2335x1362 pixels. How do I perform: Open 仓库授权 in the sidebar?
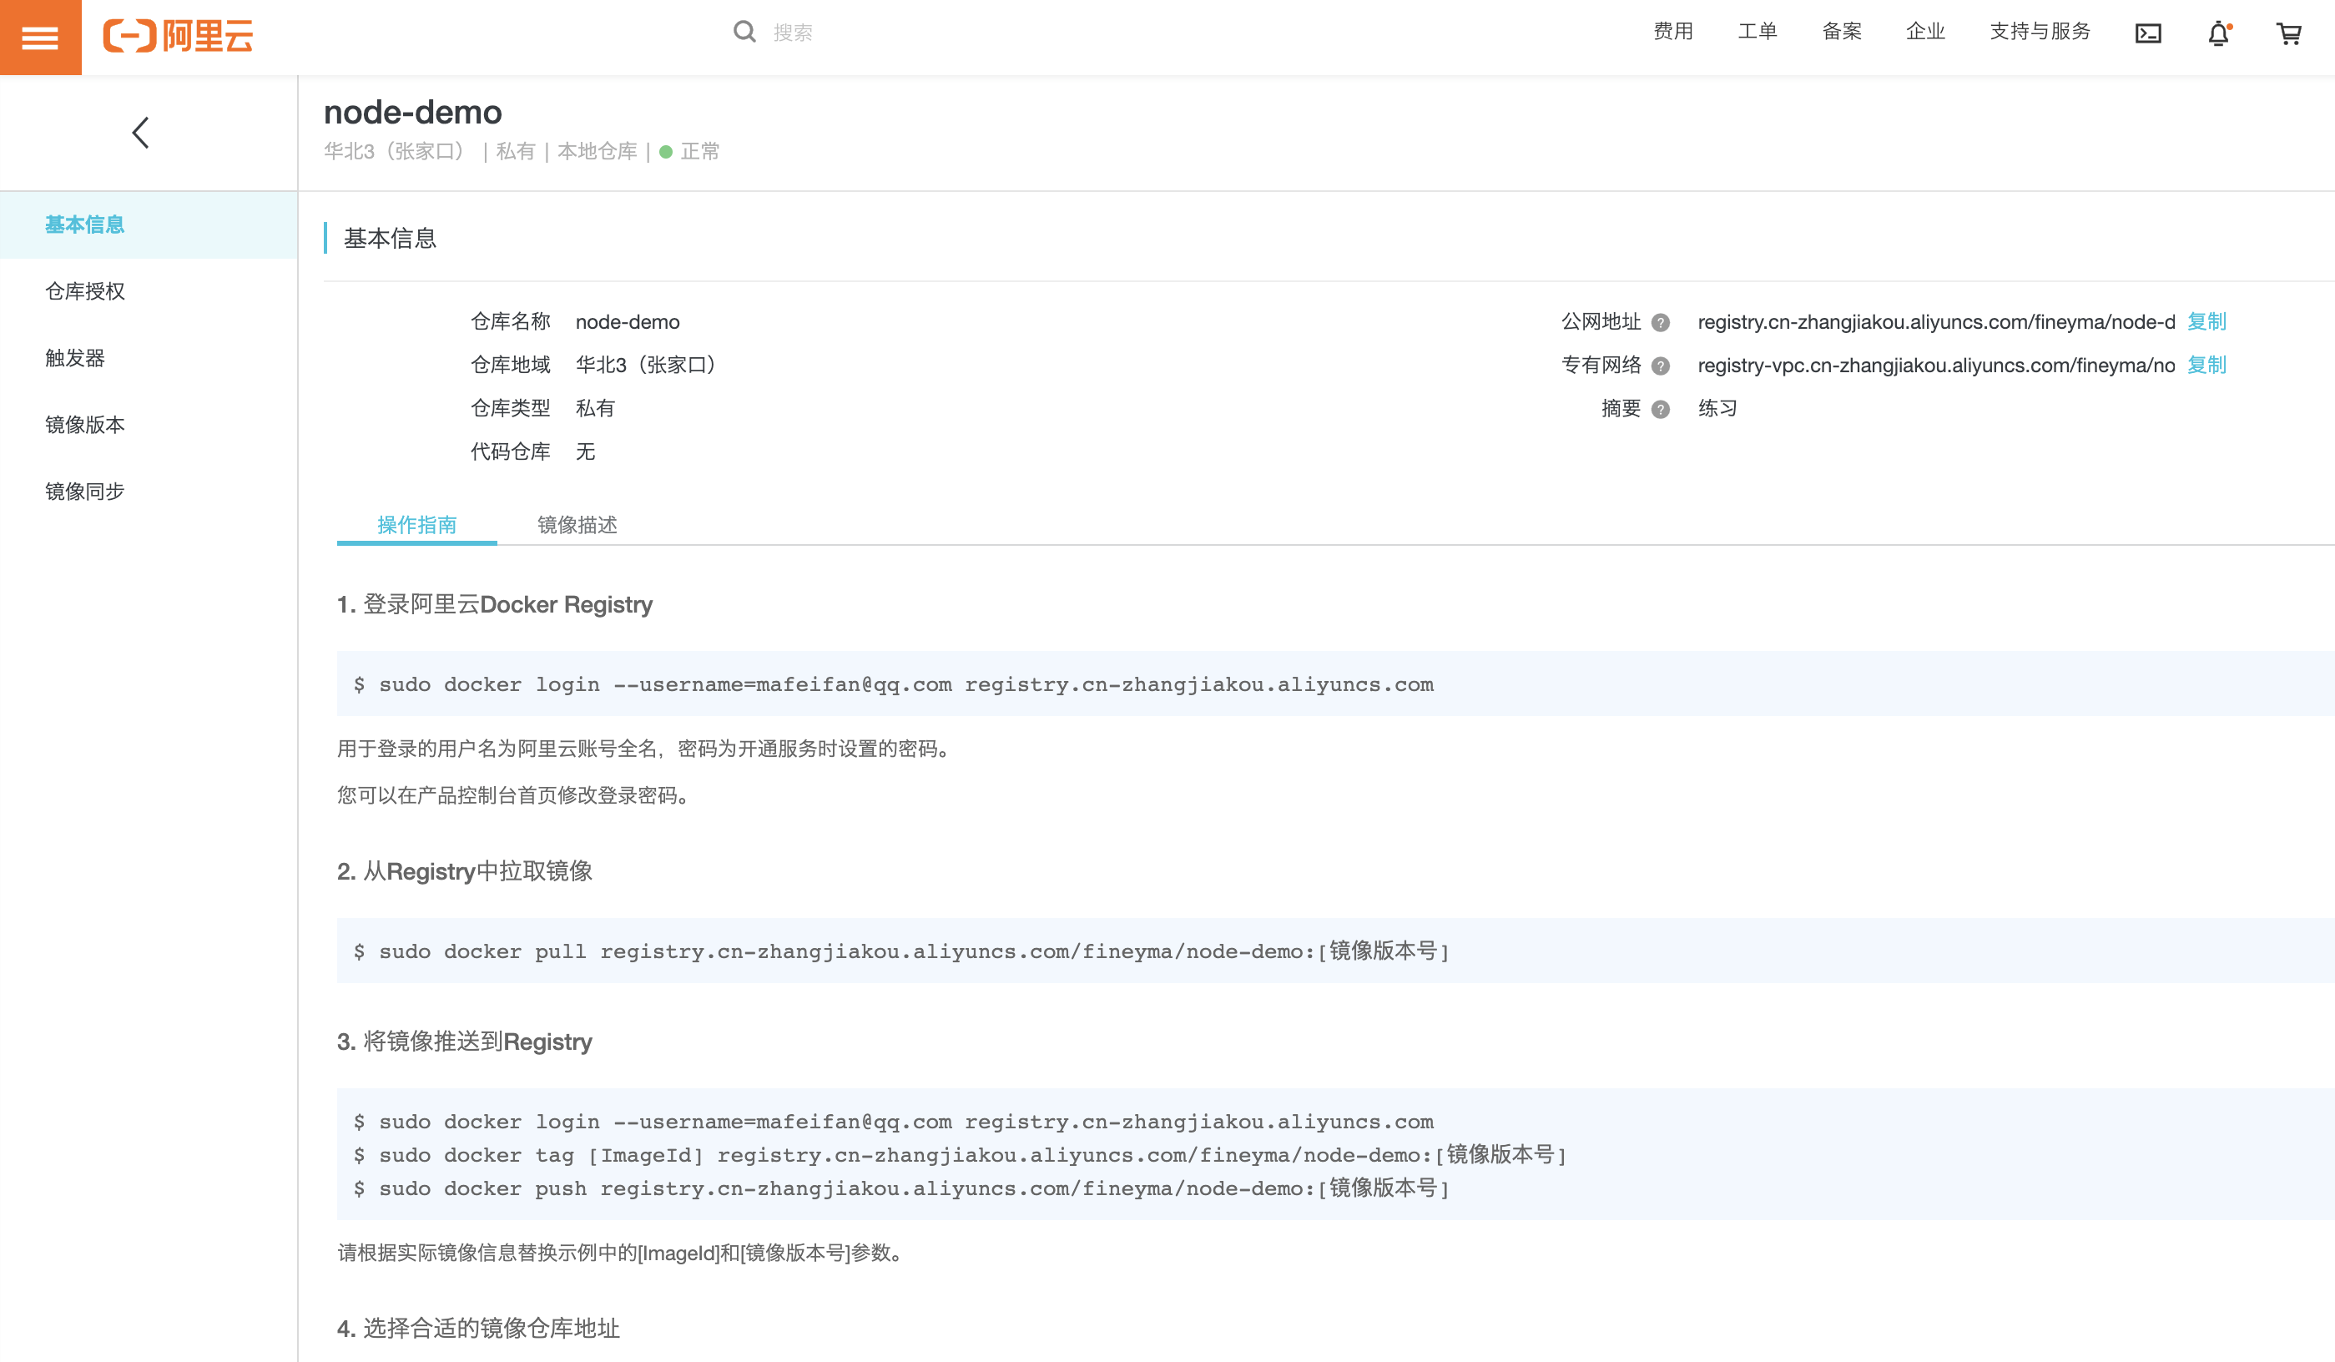(85, 291)
